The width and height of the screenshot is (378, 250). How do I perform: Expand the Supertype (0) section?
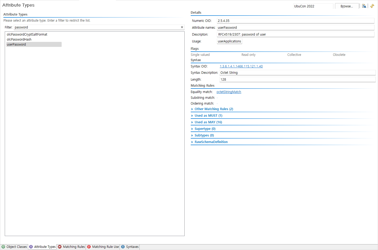(205, 129)
